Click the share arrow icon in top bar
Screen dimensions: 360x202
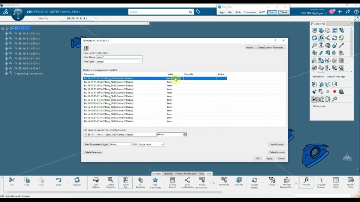[348, 12]
